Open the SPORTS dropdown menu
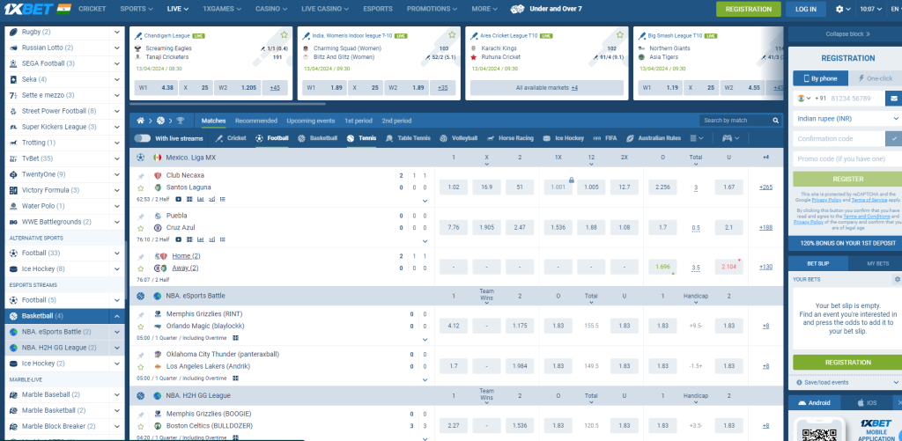Viewport: 902px width, 441px height. pyautogui.click(x=137, y=9)
